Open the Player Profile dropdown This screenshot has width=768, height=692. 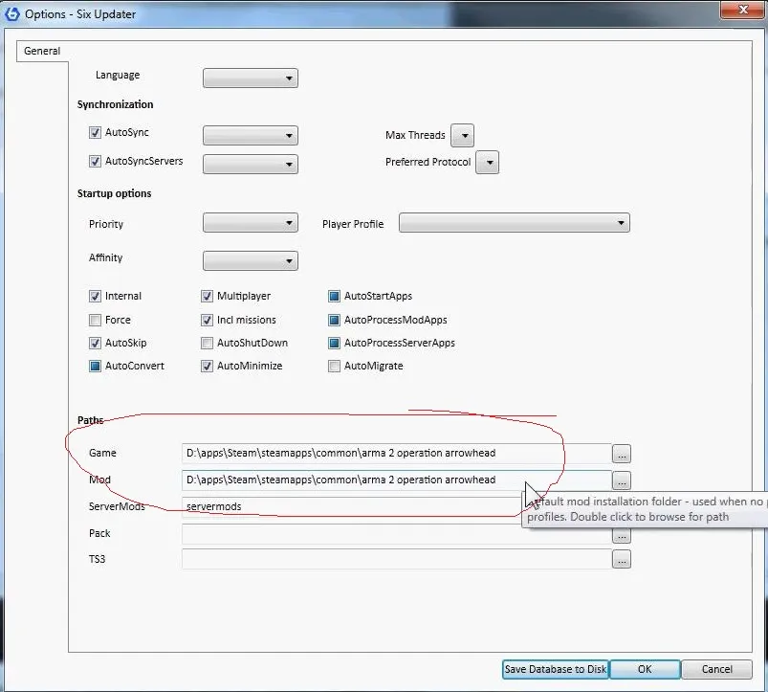click(x=514, y=224)
